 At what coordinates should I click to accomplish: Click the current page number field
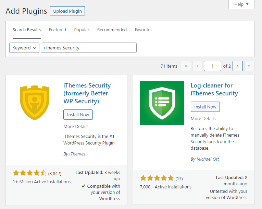click(x=212, y=66)
